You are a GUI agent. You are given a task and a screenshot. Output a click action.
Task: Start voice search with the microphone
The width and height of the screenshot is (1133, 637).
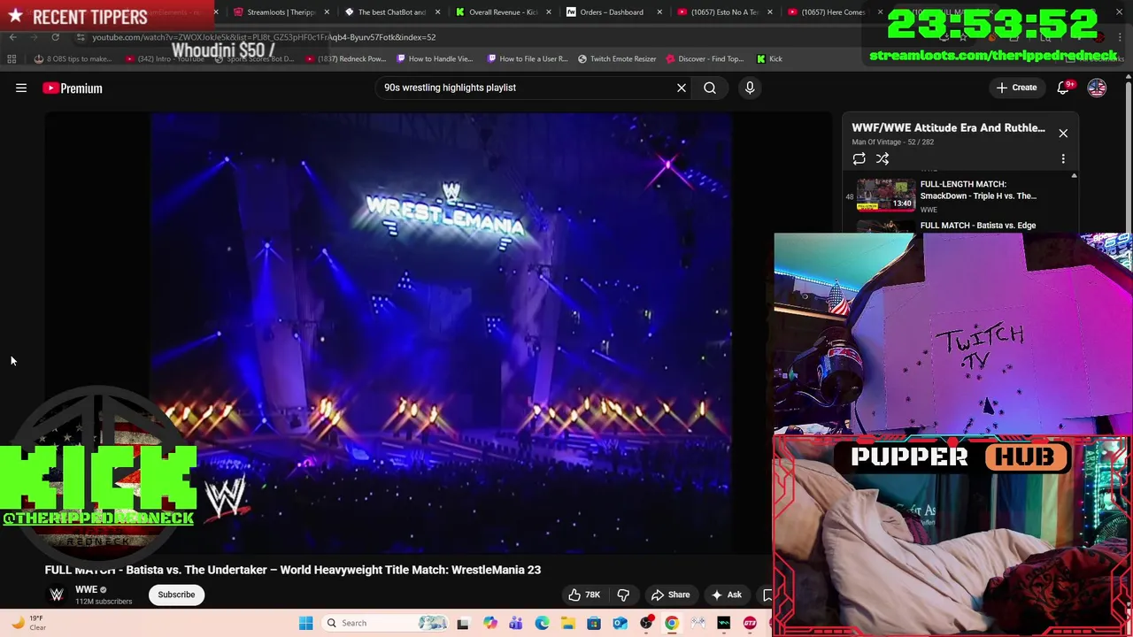pos(750,88)
